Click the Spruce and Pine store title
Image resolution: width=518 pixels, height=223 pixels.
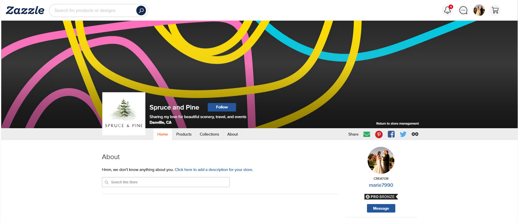(174, 108)
